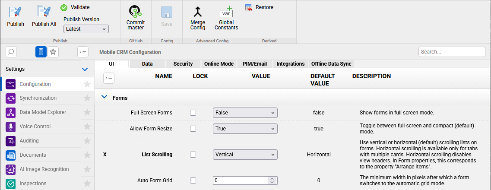The image size is (491, 190).
Task: Toggle the List Scrolling lock checkbox
Action: (x=193, y=155)
